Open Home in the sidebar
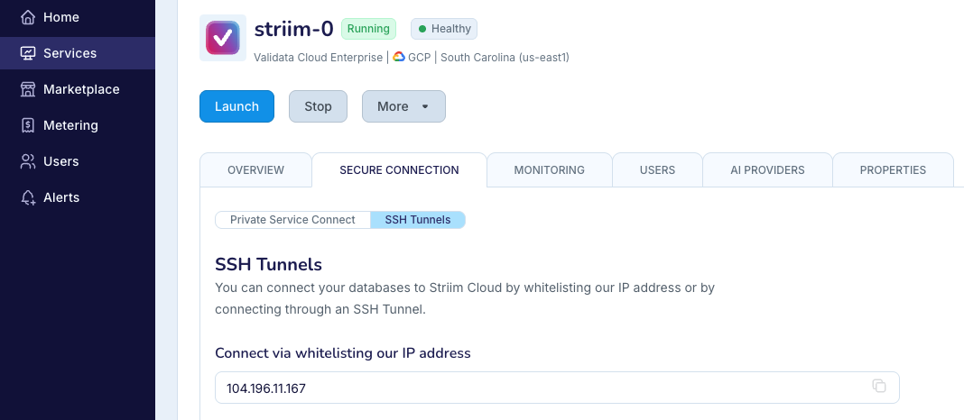 coord(78,17)
